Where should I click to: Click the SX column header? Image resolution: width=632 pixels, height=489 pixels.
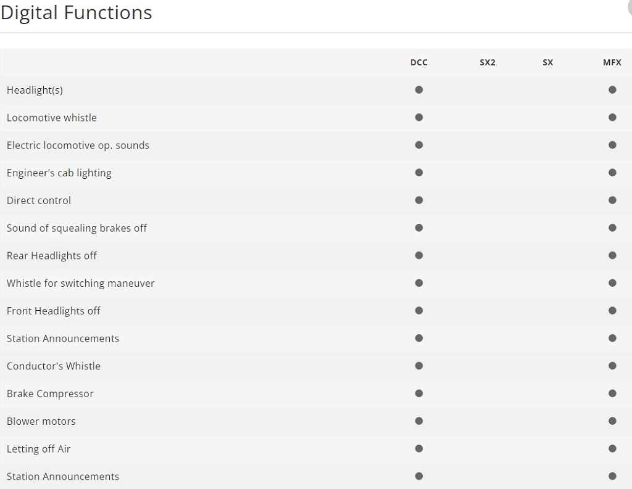point(548,62)
